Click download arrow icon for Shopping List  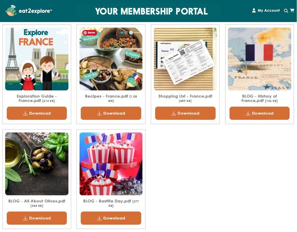coord(174,113)
